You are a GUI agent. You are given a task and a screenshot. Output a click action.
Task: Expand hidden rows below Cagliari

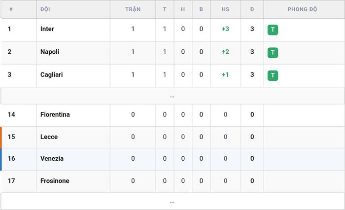click(172, 96)
